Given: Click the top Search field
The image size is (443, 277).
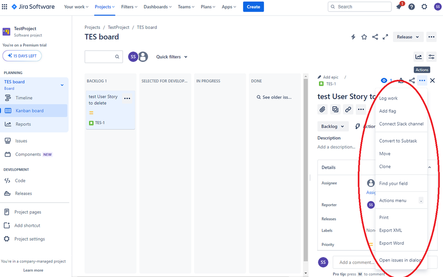Looking at the screenshot, I should click(x=359, y=7).
